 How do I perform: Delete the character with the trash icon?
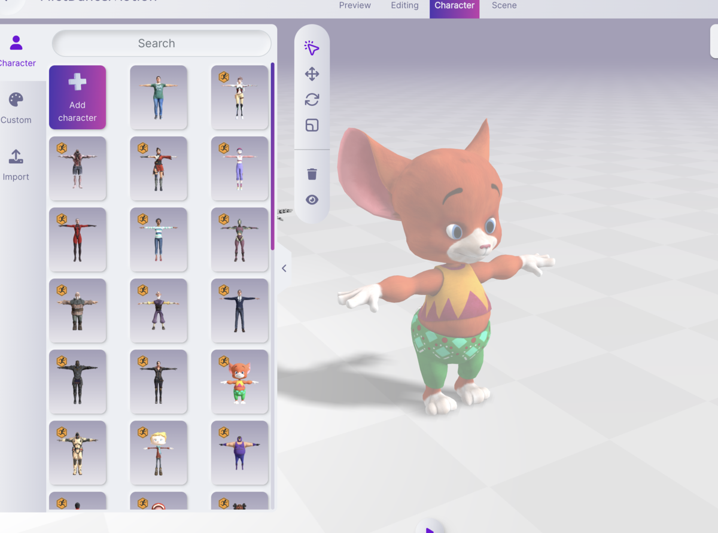tap(312, 174)
